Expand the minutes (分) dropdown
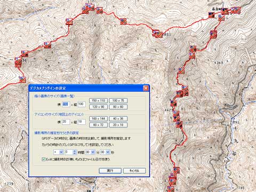 click(x=90, y=152)
